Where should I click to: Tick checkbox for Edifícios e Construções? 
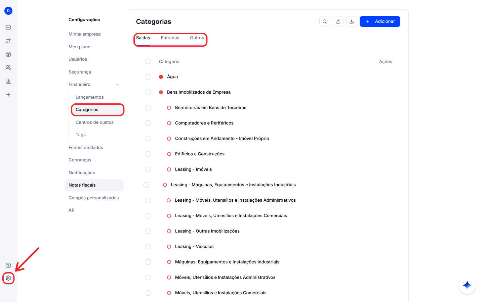click(148, 154)
